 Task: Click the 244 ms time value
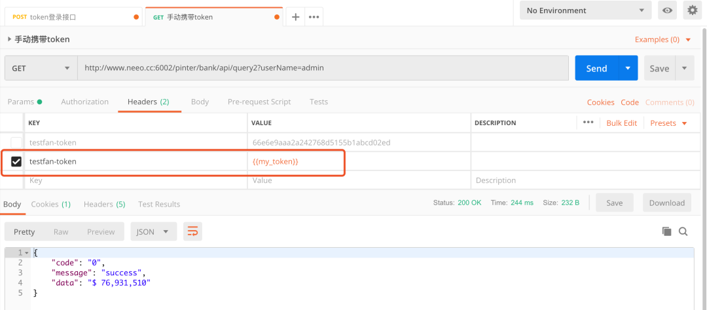click(x=522, y=203)
